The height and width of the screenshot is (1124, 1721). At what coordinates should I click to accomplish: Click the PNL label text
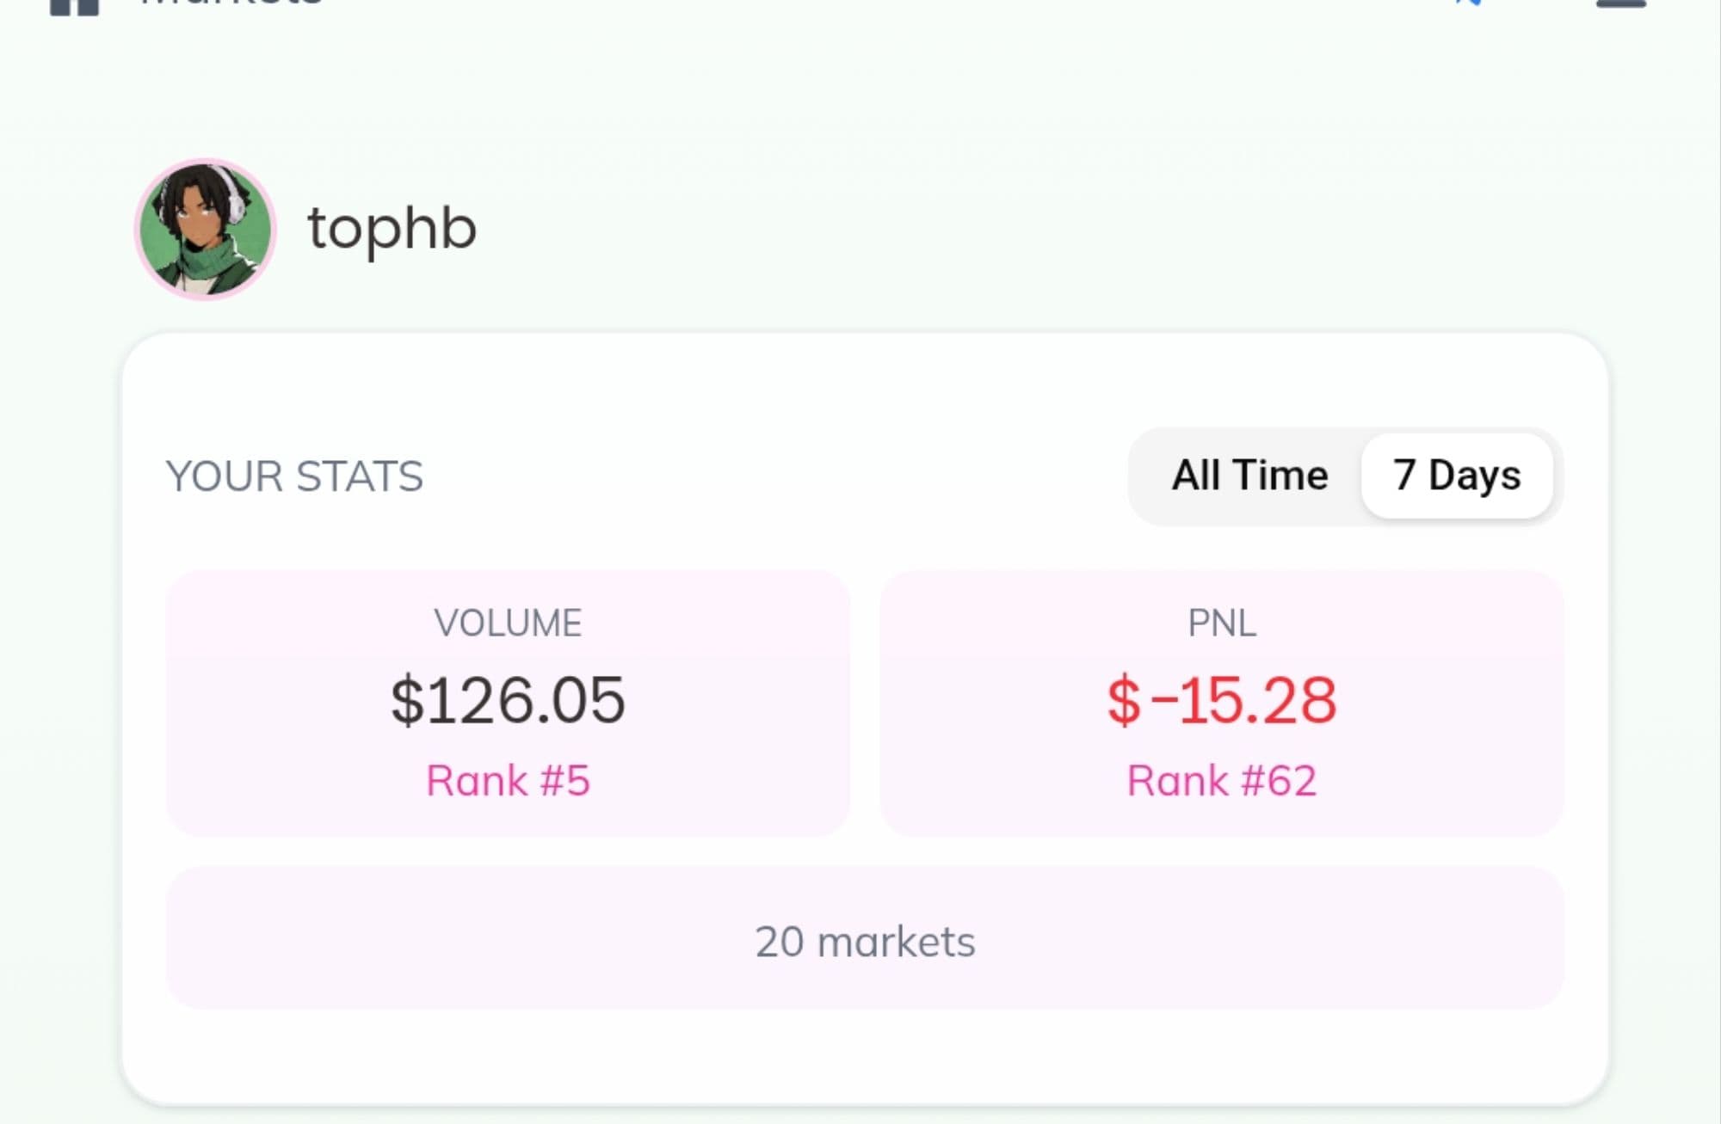(1221, 623)
